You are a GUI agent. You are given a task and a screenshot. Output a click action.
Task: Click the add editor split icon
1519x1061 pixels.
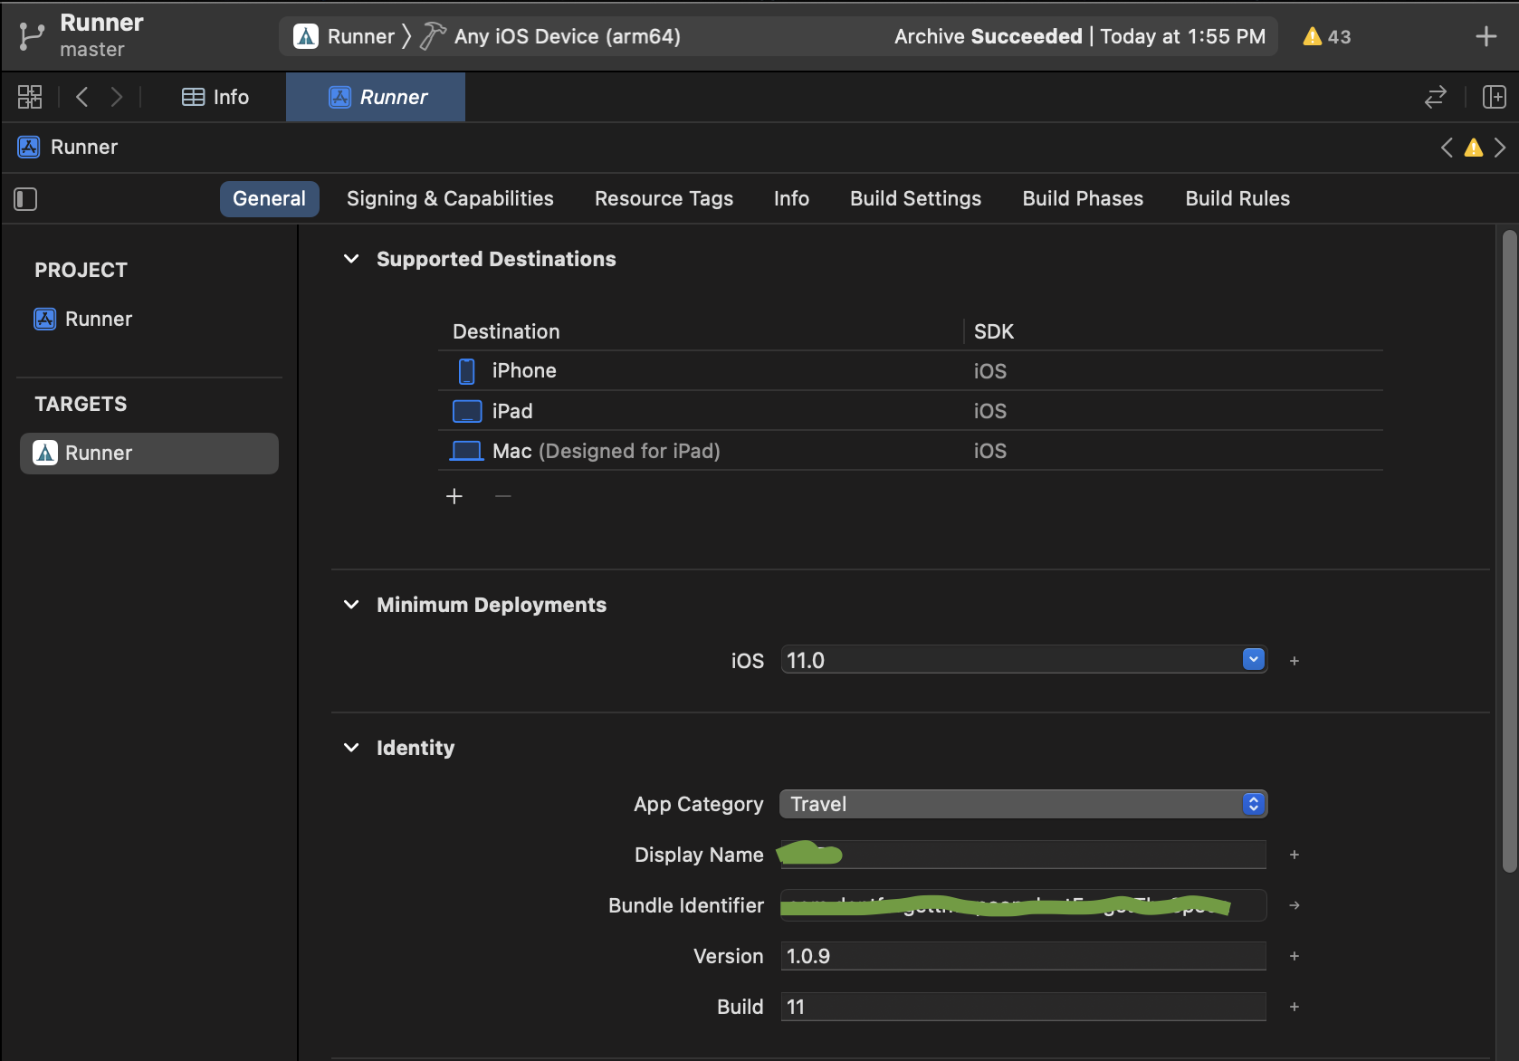pyautogui.click(x=1494, y=97)
